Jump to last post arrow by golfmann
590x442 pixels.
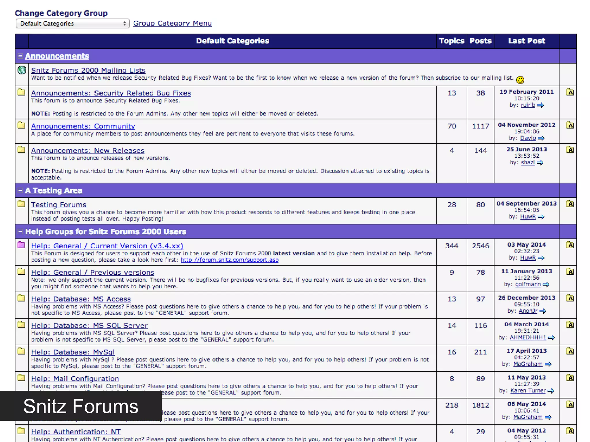click(x=546, y=285)
